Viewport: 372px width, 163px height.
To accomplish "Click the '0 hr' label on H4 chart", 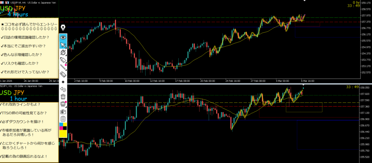I will coord(356,3).
